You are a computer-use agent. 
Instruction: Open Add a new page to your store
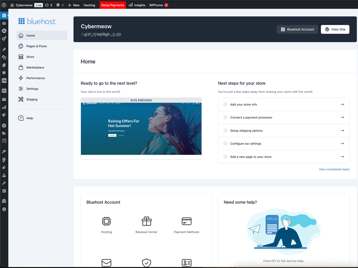coord(284,157)
